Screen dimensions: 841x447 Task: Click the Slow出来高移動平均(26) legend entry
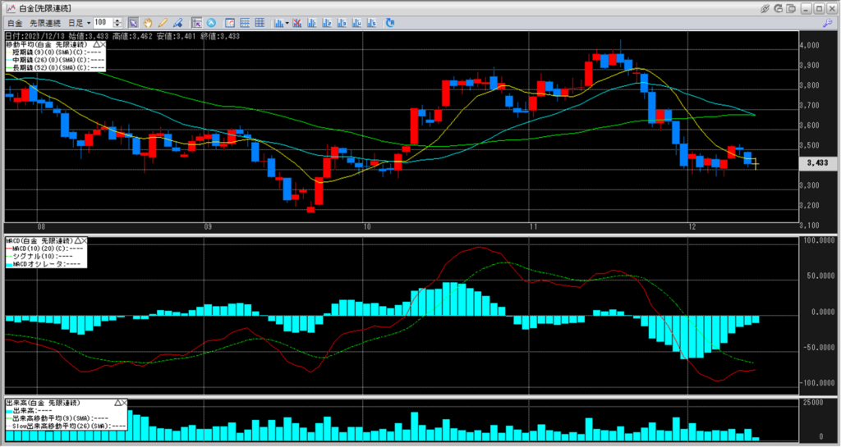click(x=67, y=426)
